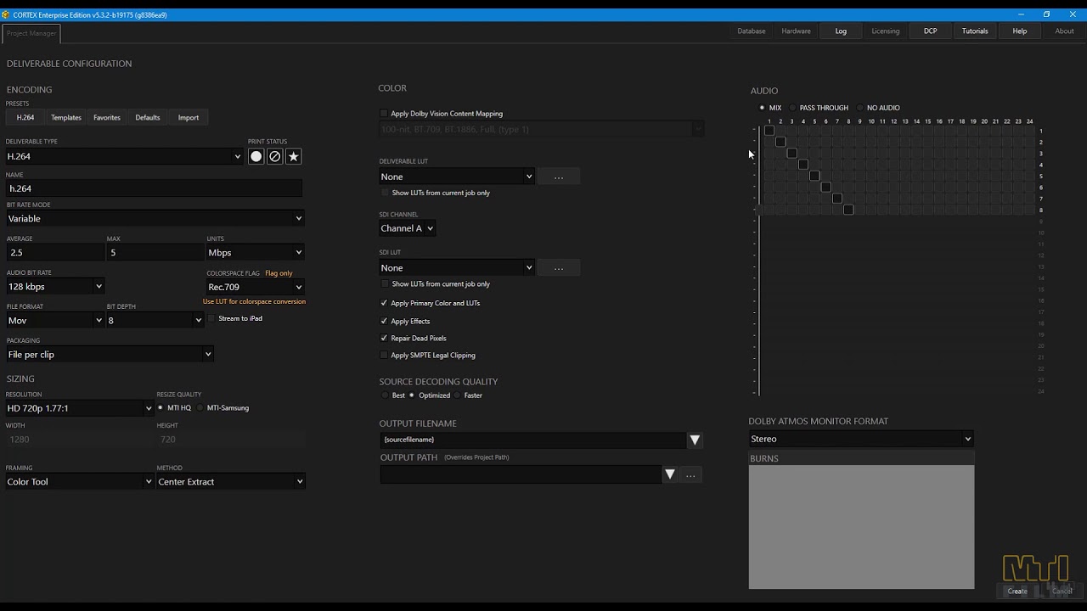Image resolution: width=1087 pixels, height=611 pixels.
Task: Open the Deliverable LUT browse ellipsis
Action: click(x=558, y=176)
